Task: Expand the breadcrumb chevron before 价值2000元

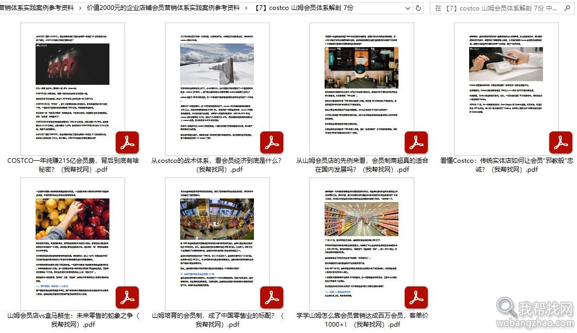Action: click(80, 8)
